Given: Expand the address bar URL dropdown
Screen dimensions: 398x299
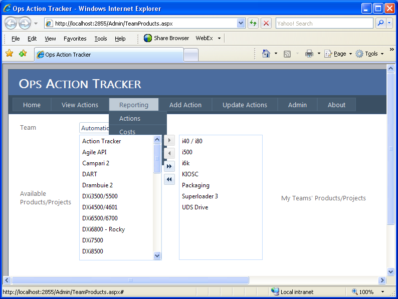Looking at the screenshot, I should click(x=241, y=24).
